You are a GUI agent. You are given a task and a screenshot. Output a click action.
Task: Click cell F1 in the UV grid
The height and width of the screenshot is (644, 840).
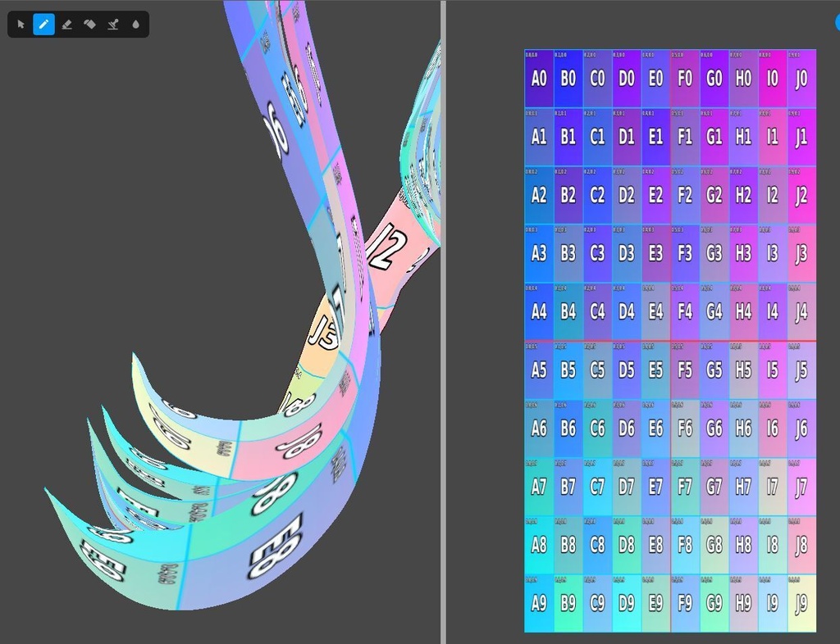coord(685,138)
